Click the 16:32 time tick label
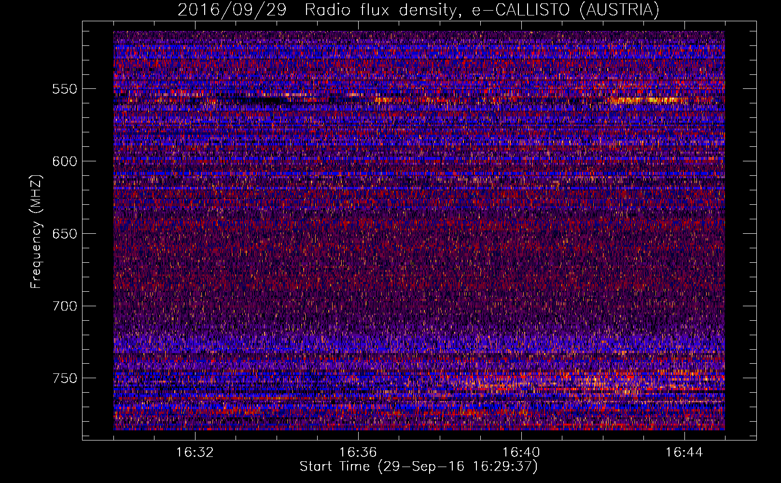This screenshot has height=483, width=781. [195, 453]
